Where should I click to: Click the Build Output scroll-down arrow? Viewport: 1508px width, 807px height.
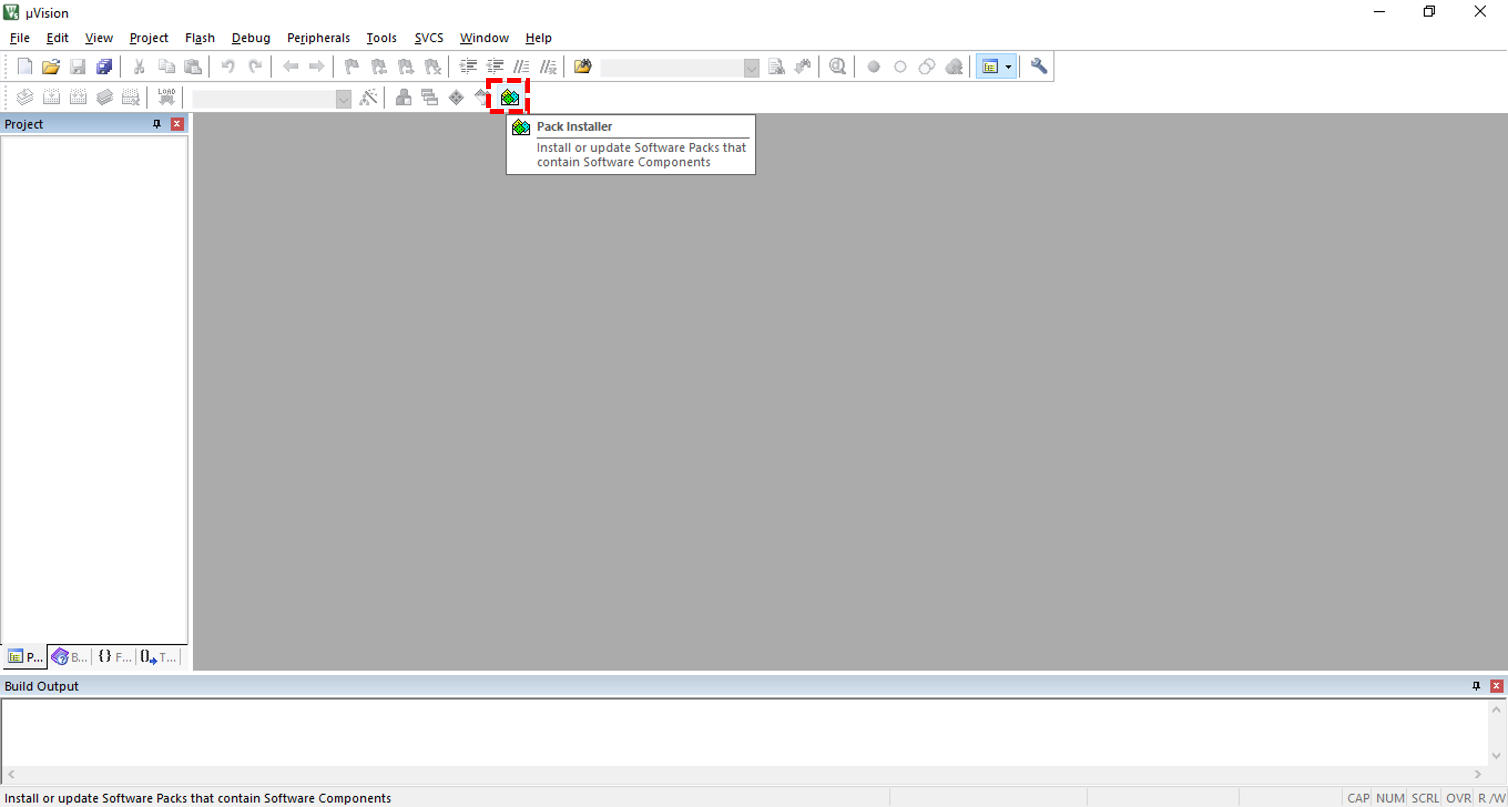1496,756
